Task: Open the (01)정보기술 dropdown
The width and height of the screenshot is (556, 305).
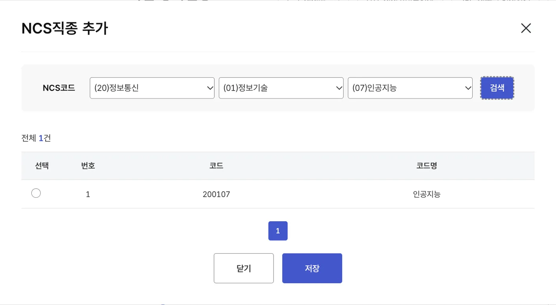Action: [x=281, y=88]
